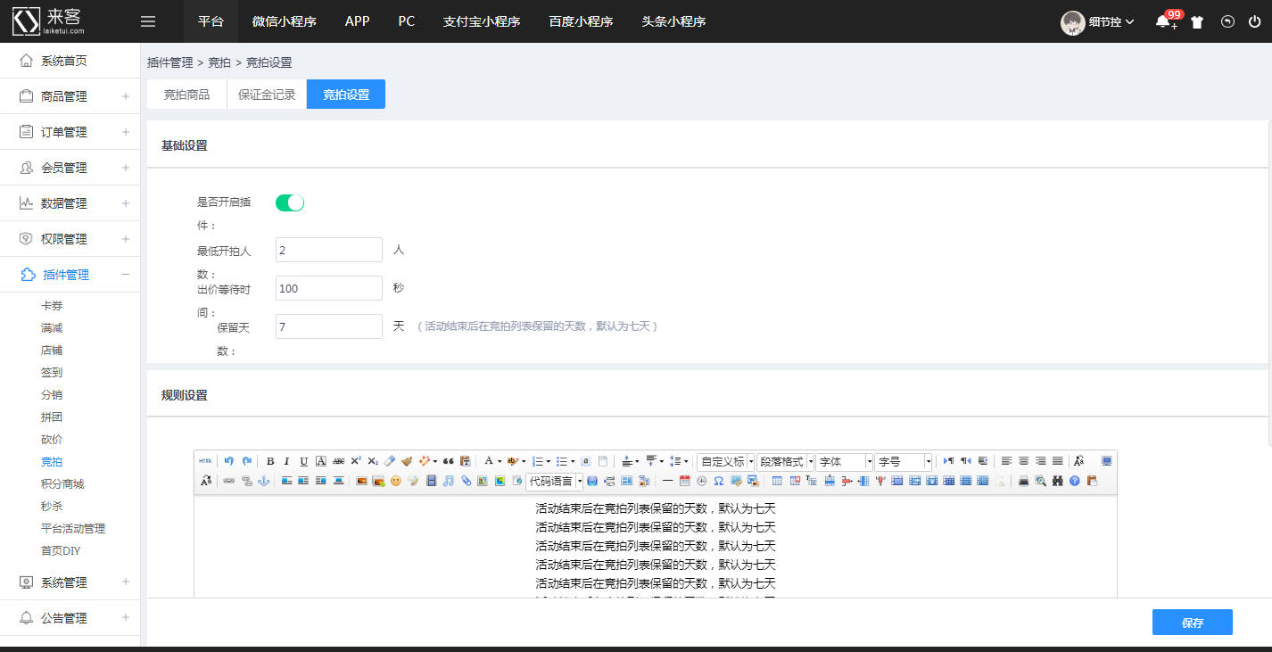Image resolution: width=1272 pixels, height=652 pixels.
Task: Undo last edit in rich editor
Action: click(229, 461)
